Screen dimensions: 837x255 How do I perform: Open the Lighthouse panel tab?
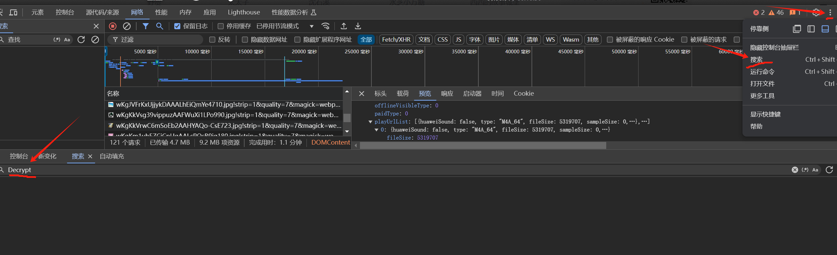(244, 12)
